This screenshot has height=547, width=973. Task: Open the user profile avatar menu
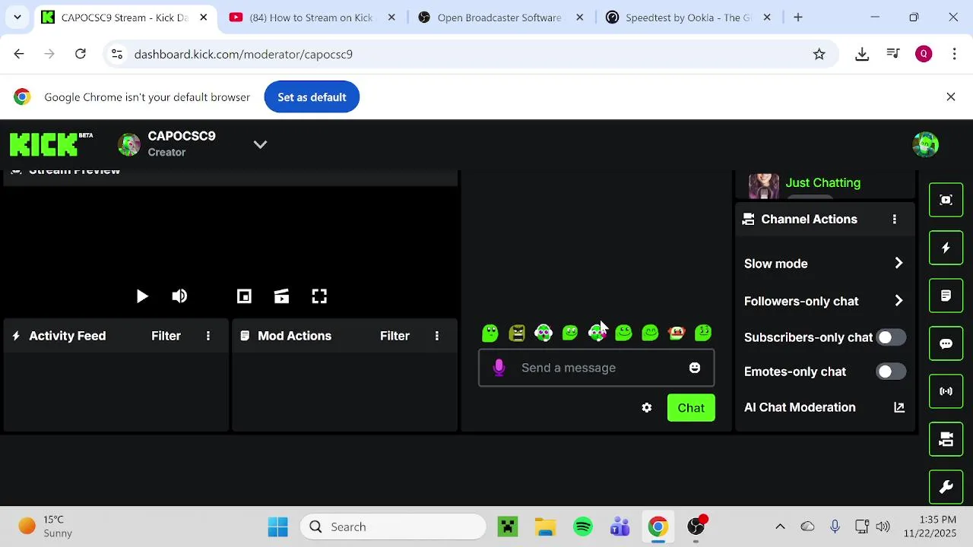click(x=925, y=144)
